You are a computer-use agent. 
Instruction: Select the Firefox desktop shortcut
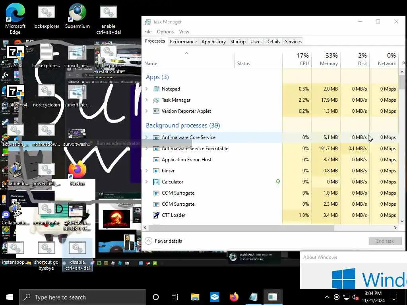click(78, 173)
